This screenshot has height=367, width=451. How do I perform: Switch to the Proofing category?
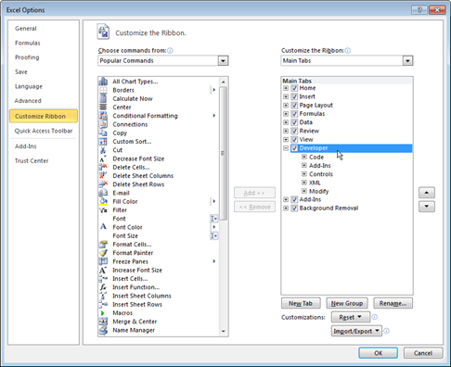coord(27,57)
